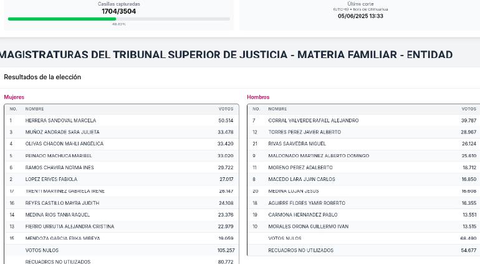Click the Magistraturas del Tribunal Superior title

[226, 54]
